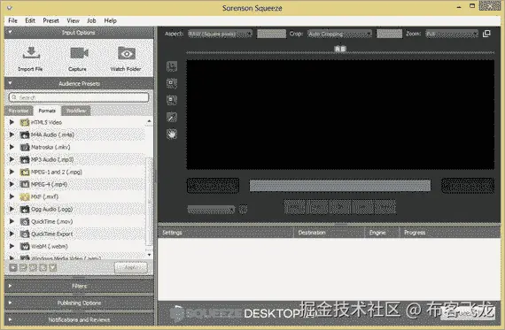Click the last transport button right of play
The width and height of the screenshot is (505, 330).
[x=385, y=207]
